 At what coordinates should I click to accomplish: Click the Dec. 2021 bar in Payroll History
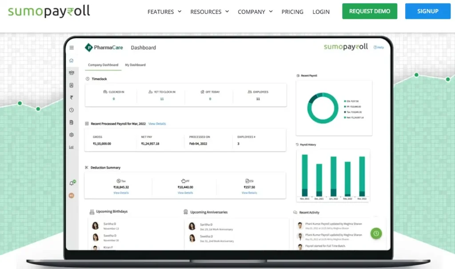[319, 180]
